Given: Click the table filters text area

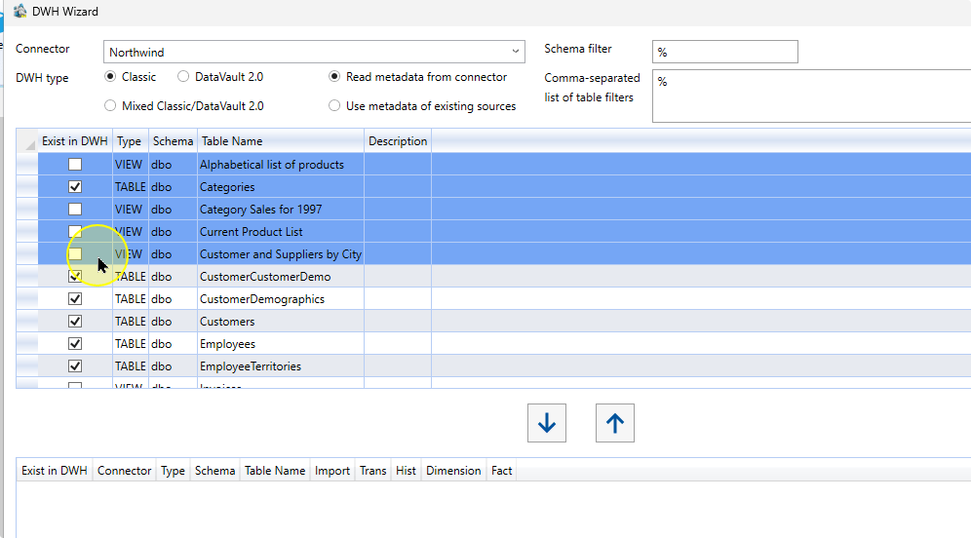Looking at the screenshot, I should 811,96.
